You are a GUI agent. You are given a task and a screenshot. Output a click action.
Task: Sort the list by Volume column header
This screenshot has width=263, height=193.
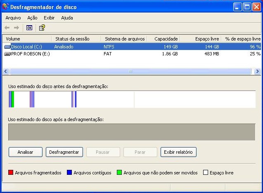coord(27,39)
